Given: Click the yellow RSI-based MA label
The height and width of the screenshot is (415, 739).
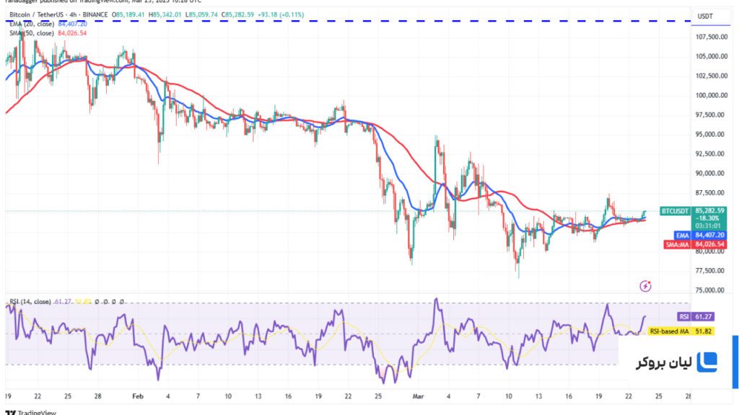Looking at the screenshot, I should [x=669, y=331].
